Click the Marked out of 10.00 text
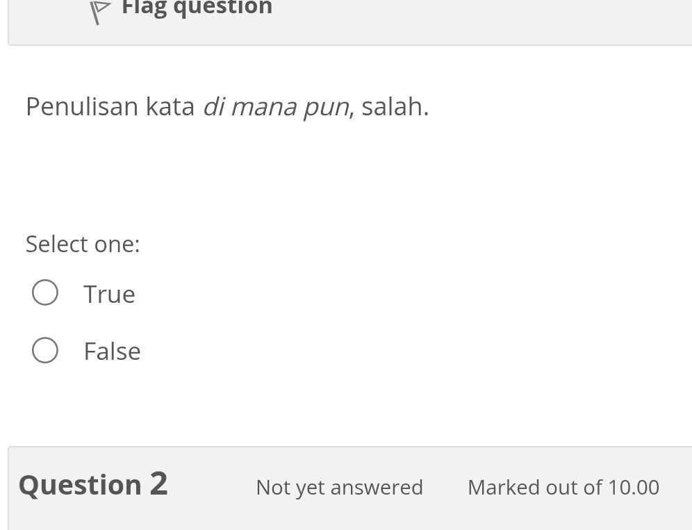This screenshot has width=692, height=530. pos(563,487)
